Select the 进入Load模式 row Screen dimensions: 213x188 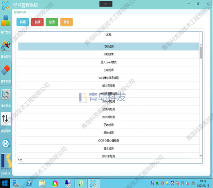coord(109,62)
